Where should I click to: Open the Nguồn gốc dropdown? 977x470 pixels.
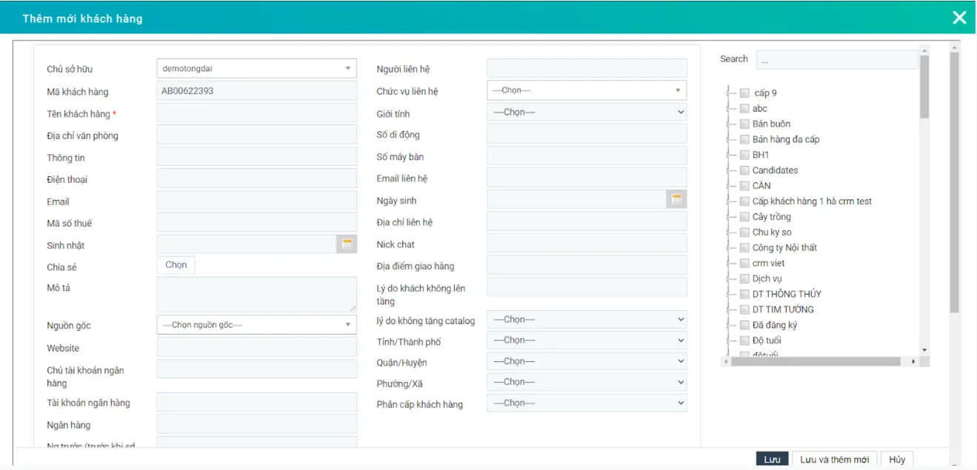(x=257, y=325)
